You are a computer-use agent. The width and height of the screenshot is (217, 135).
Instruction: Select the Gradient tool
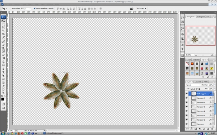[3, 58]
